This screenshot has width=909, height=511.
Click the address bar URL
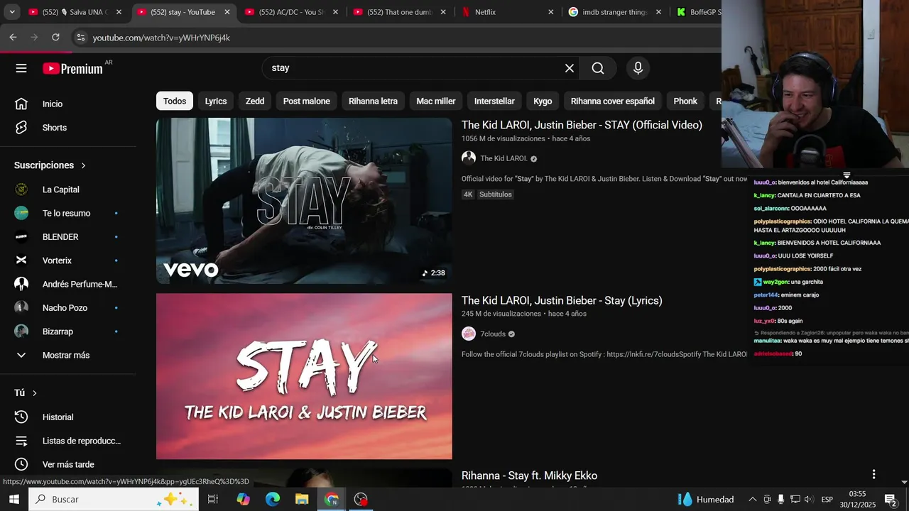[161, 38]
